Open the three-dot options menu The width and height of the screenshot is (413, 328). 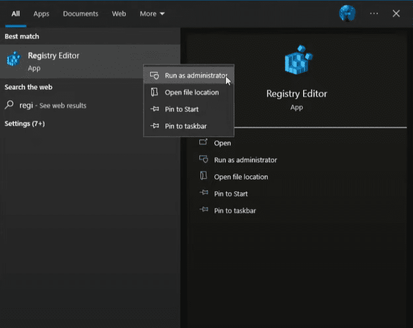(x=374, y=13)
